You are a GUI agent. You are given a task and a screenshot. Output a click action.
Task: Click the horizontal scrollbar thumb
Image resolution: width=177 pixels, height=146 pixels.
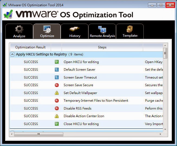(38, 134)
